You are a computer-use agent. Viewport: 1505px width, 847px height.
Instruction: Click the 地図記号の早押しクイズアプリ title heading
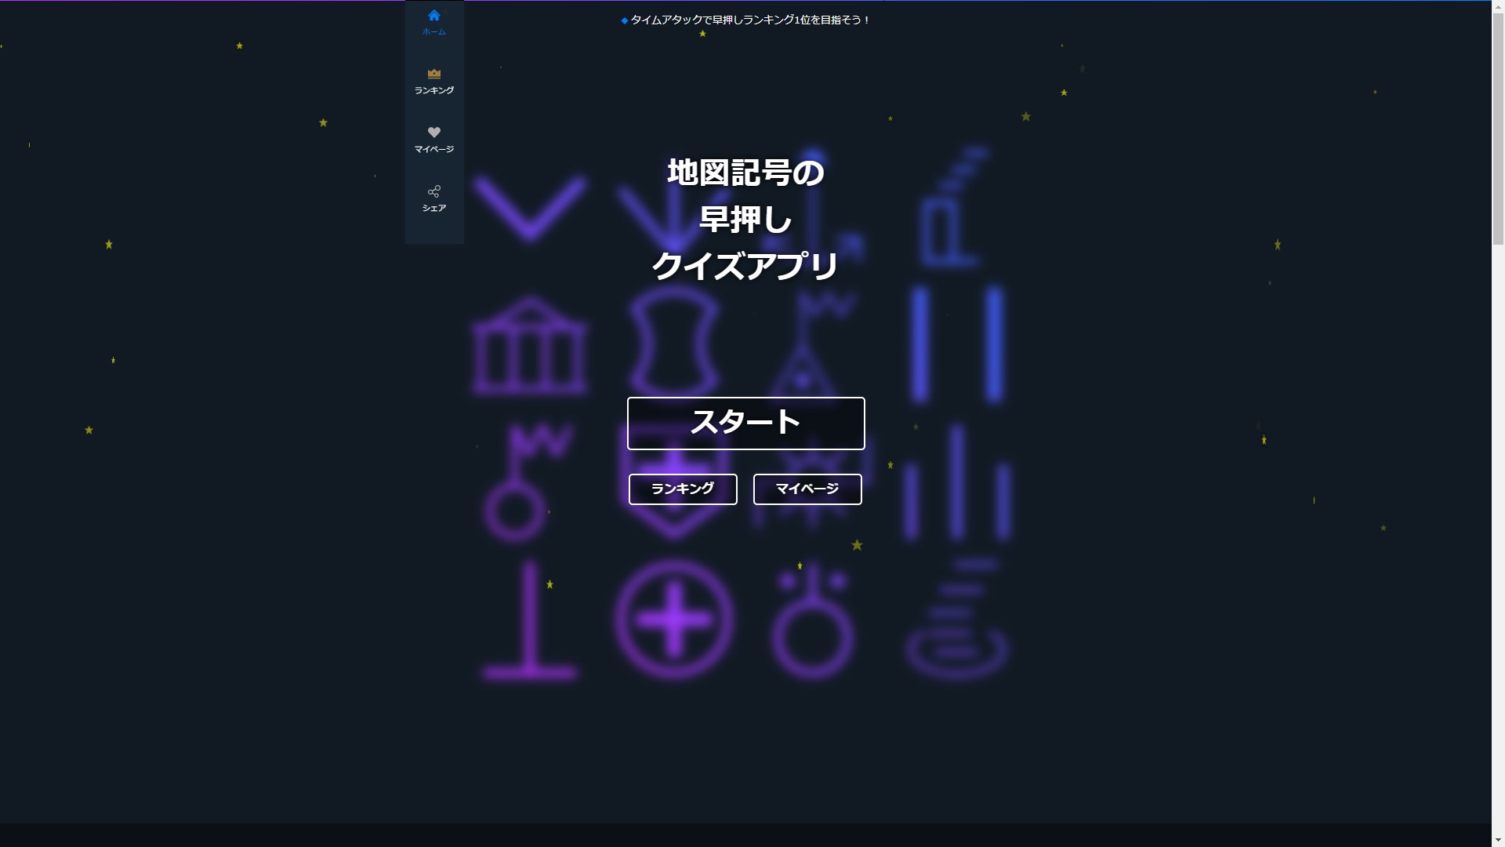745,220
